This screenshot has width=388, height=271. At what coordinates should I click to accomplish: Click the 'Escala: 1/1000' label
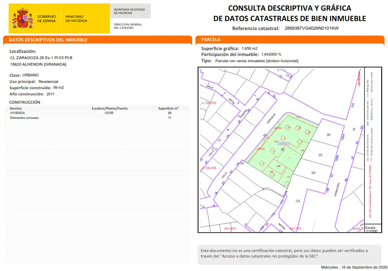pyautogui.click(x=371, y=230)
